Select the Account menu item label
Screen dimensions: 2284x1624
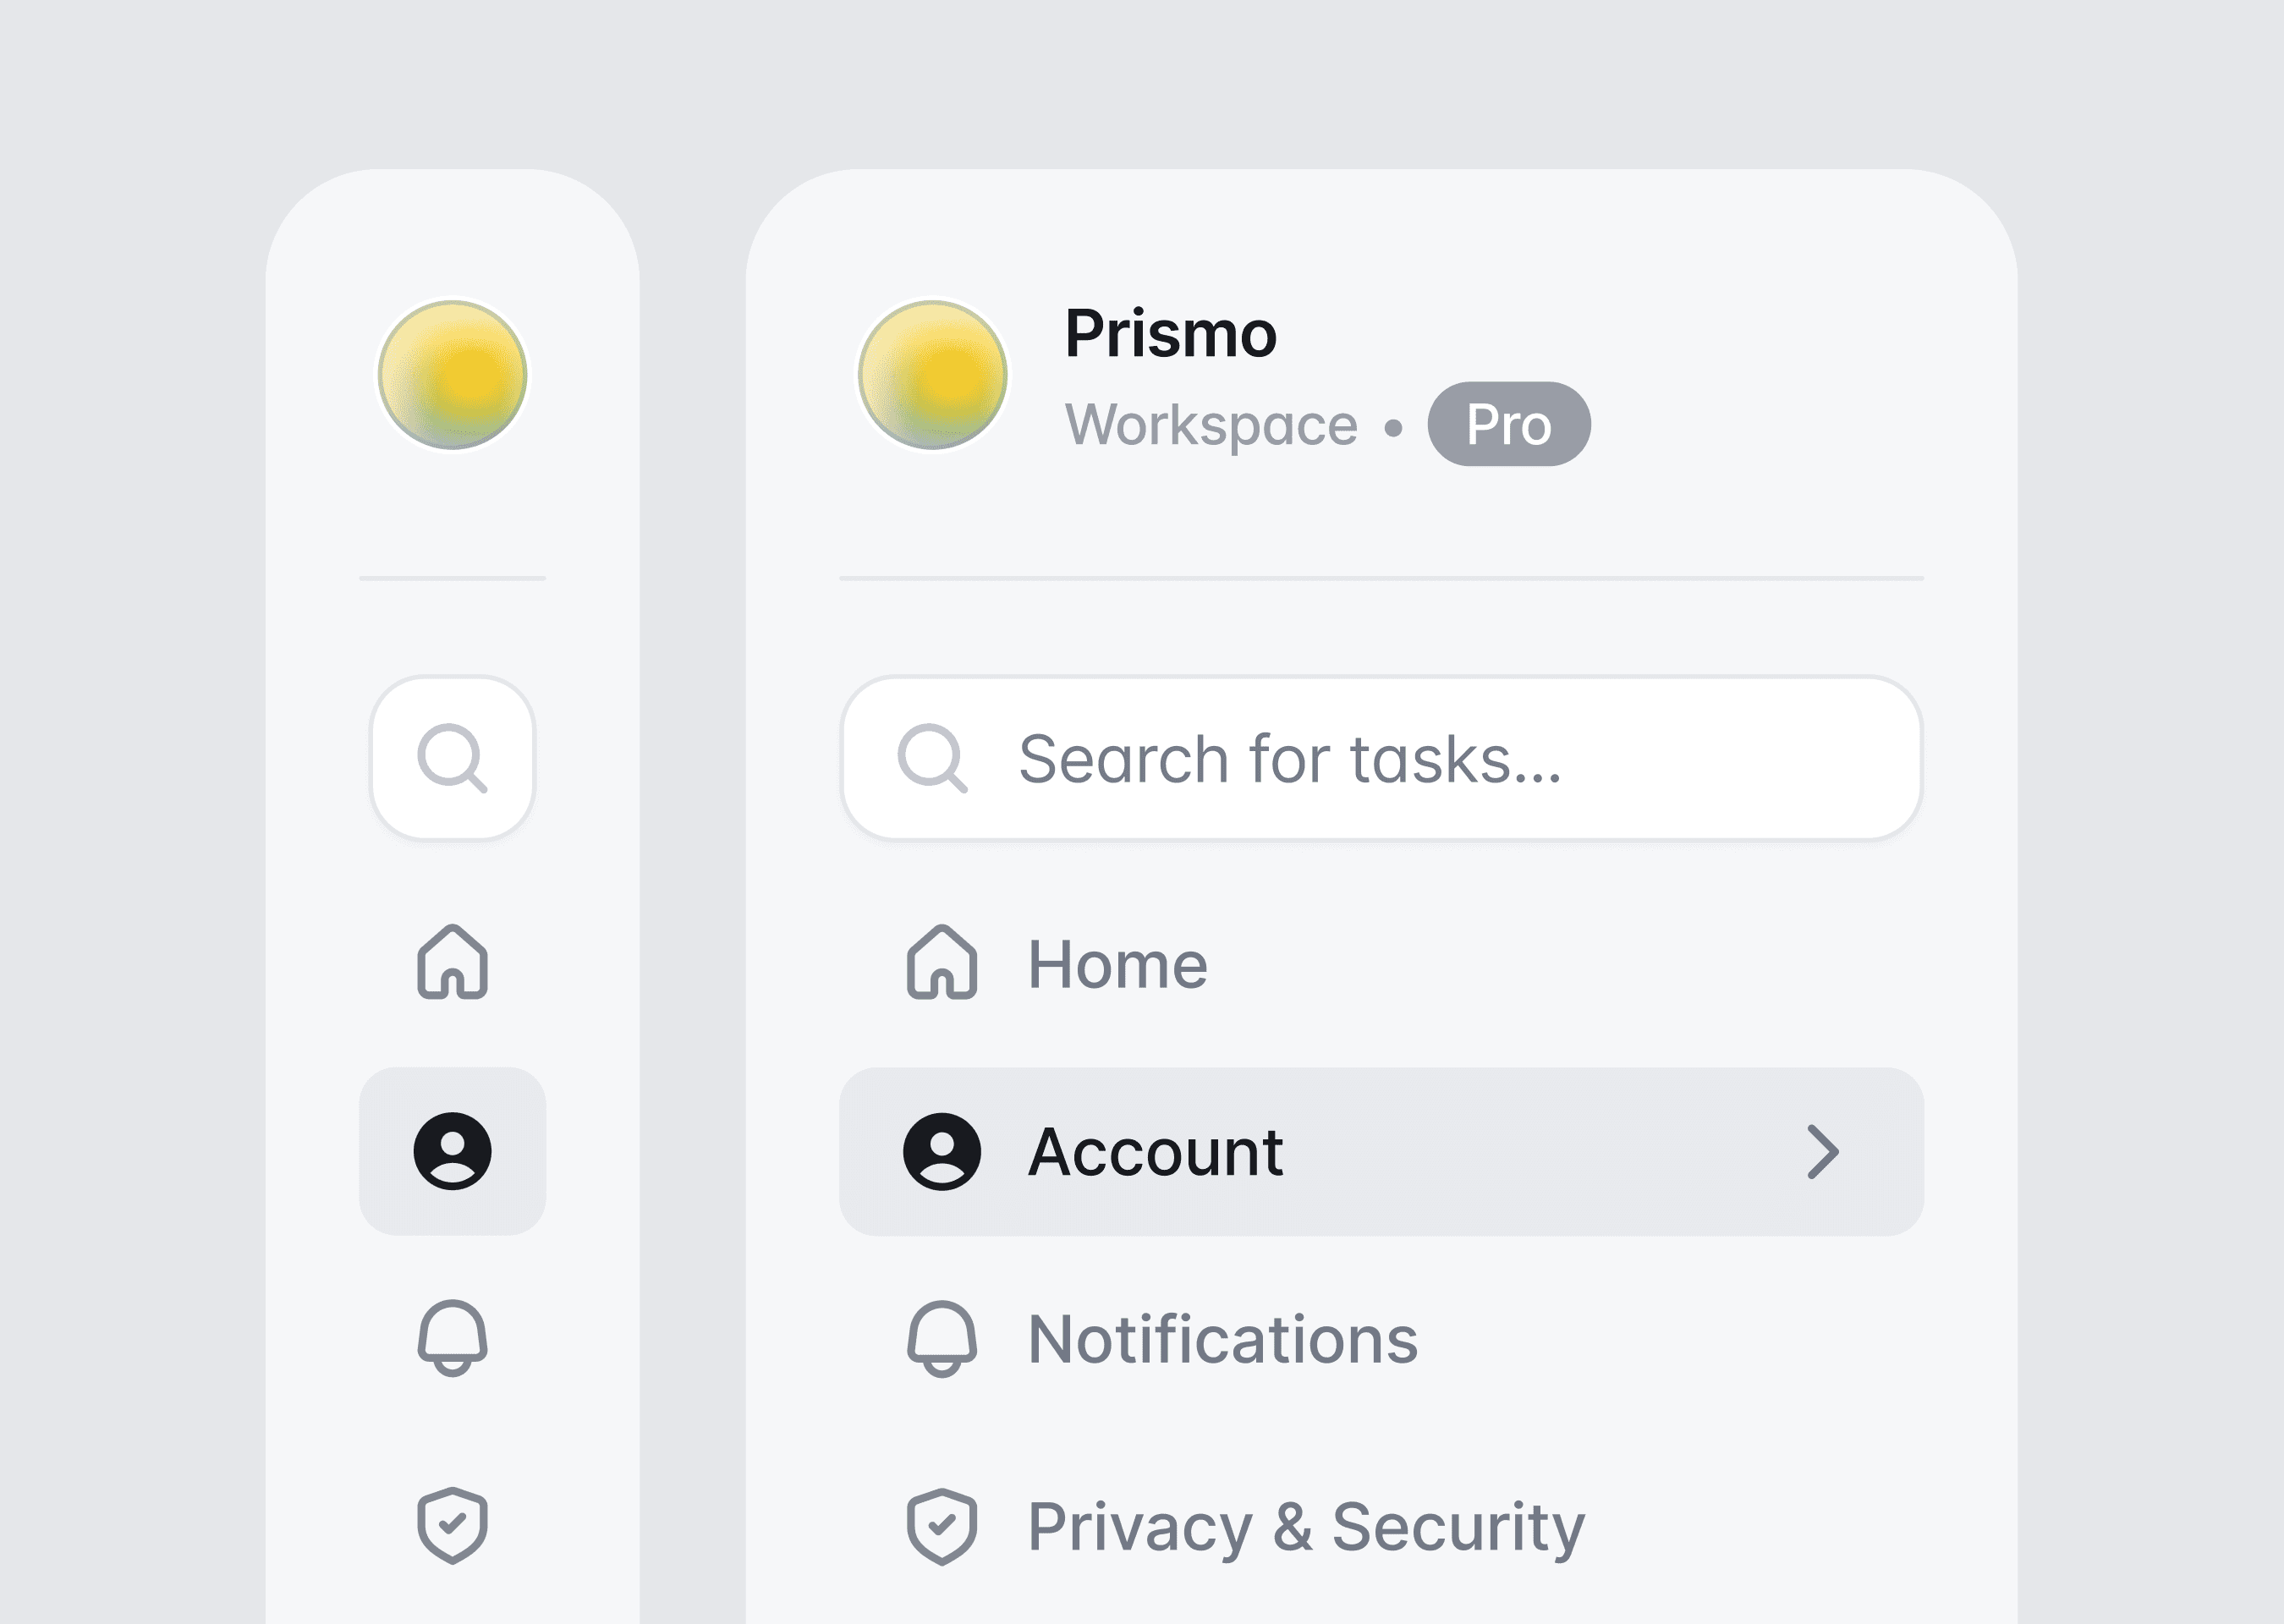click(x=1155, y=1152)
